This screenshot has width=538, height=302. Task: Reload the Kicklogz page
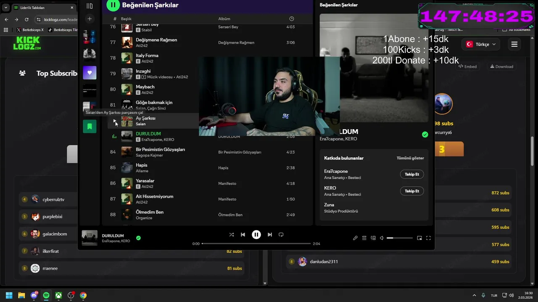[x=26, y=19]
